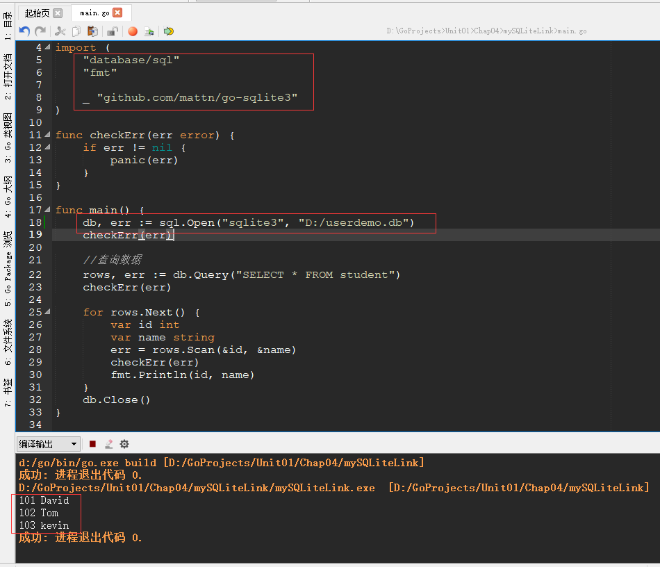Stop the running process with red square icon
Screen dimensions: 660x567
tap(92, 443)
